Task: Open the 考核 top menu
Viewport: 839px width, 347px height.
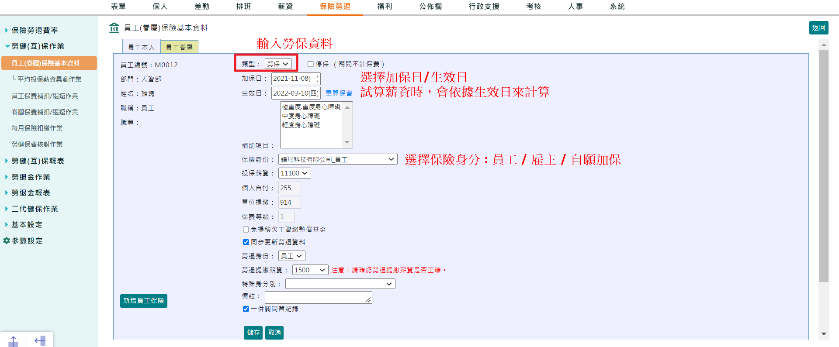Action: pos(534,7)
